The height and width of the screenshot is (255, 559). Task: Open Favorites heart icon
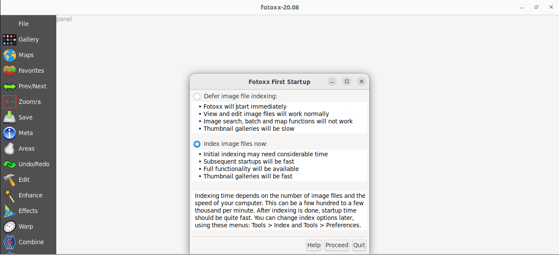click(x=10, y=71)
